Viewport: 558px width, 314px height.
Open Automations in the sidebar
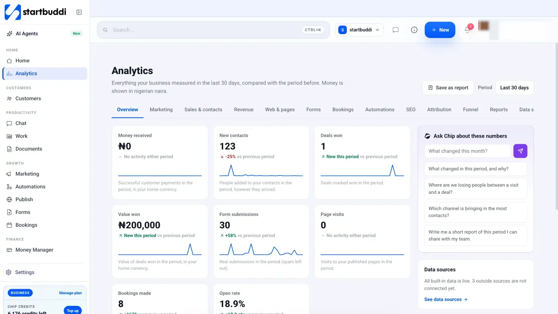45,186
